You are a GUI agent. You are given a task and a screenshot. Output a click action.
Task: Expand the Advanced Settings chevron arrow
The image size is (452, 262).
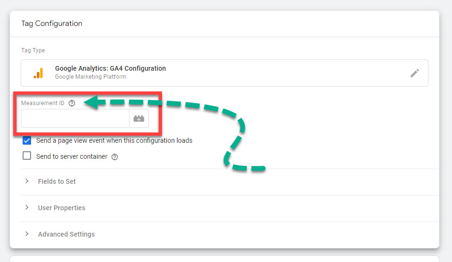(x=27, y=234)
